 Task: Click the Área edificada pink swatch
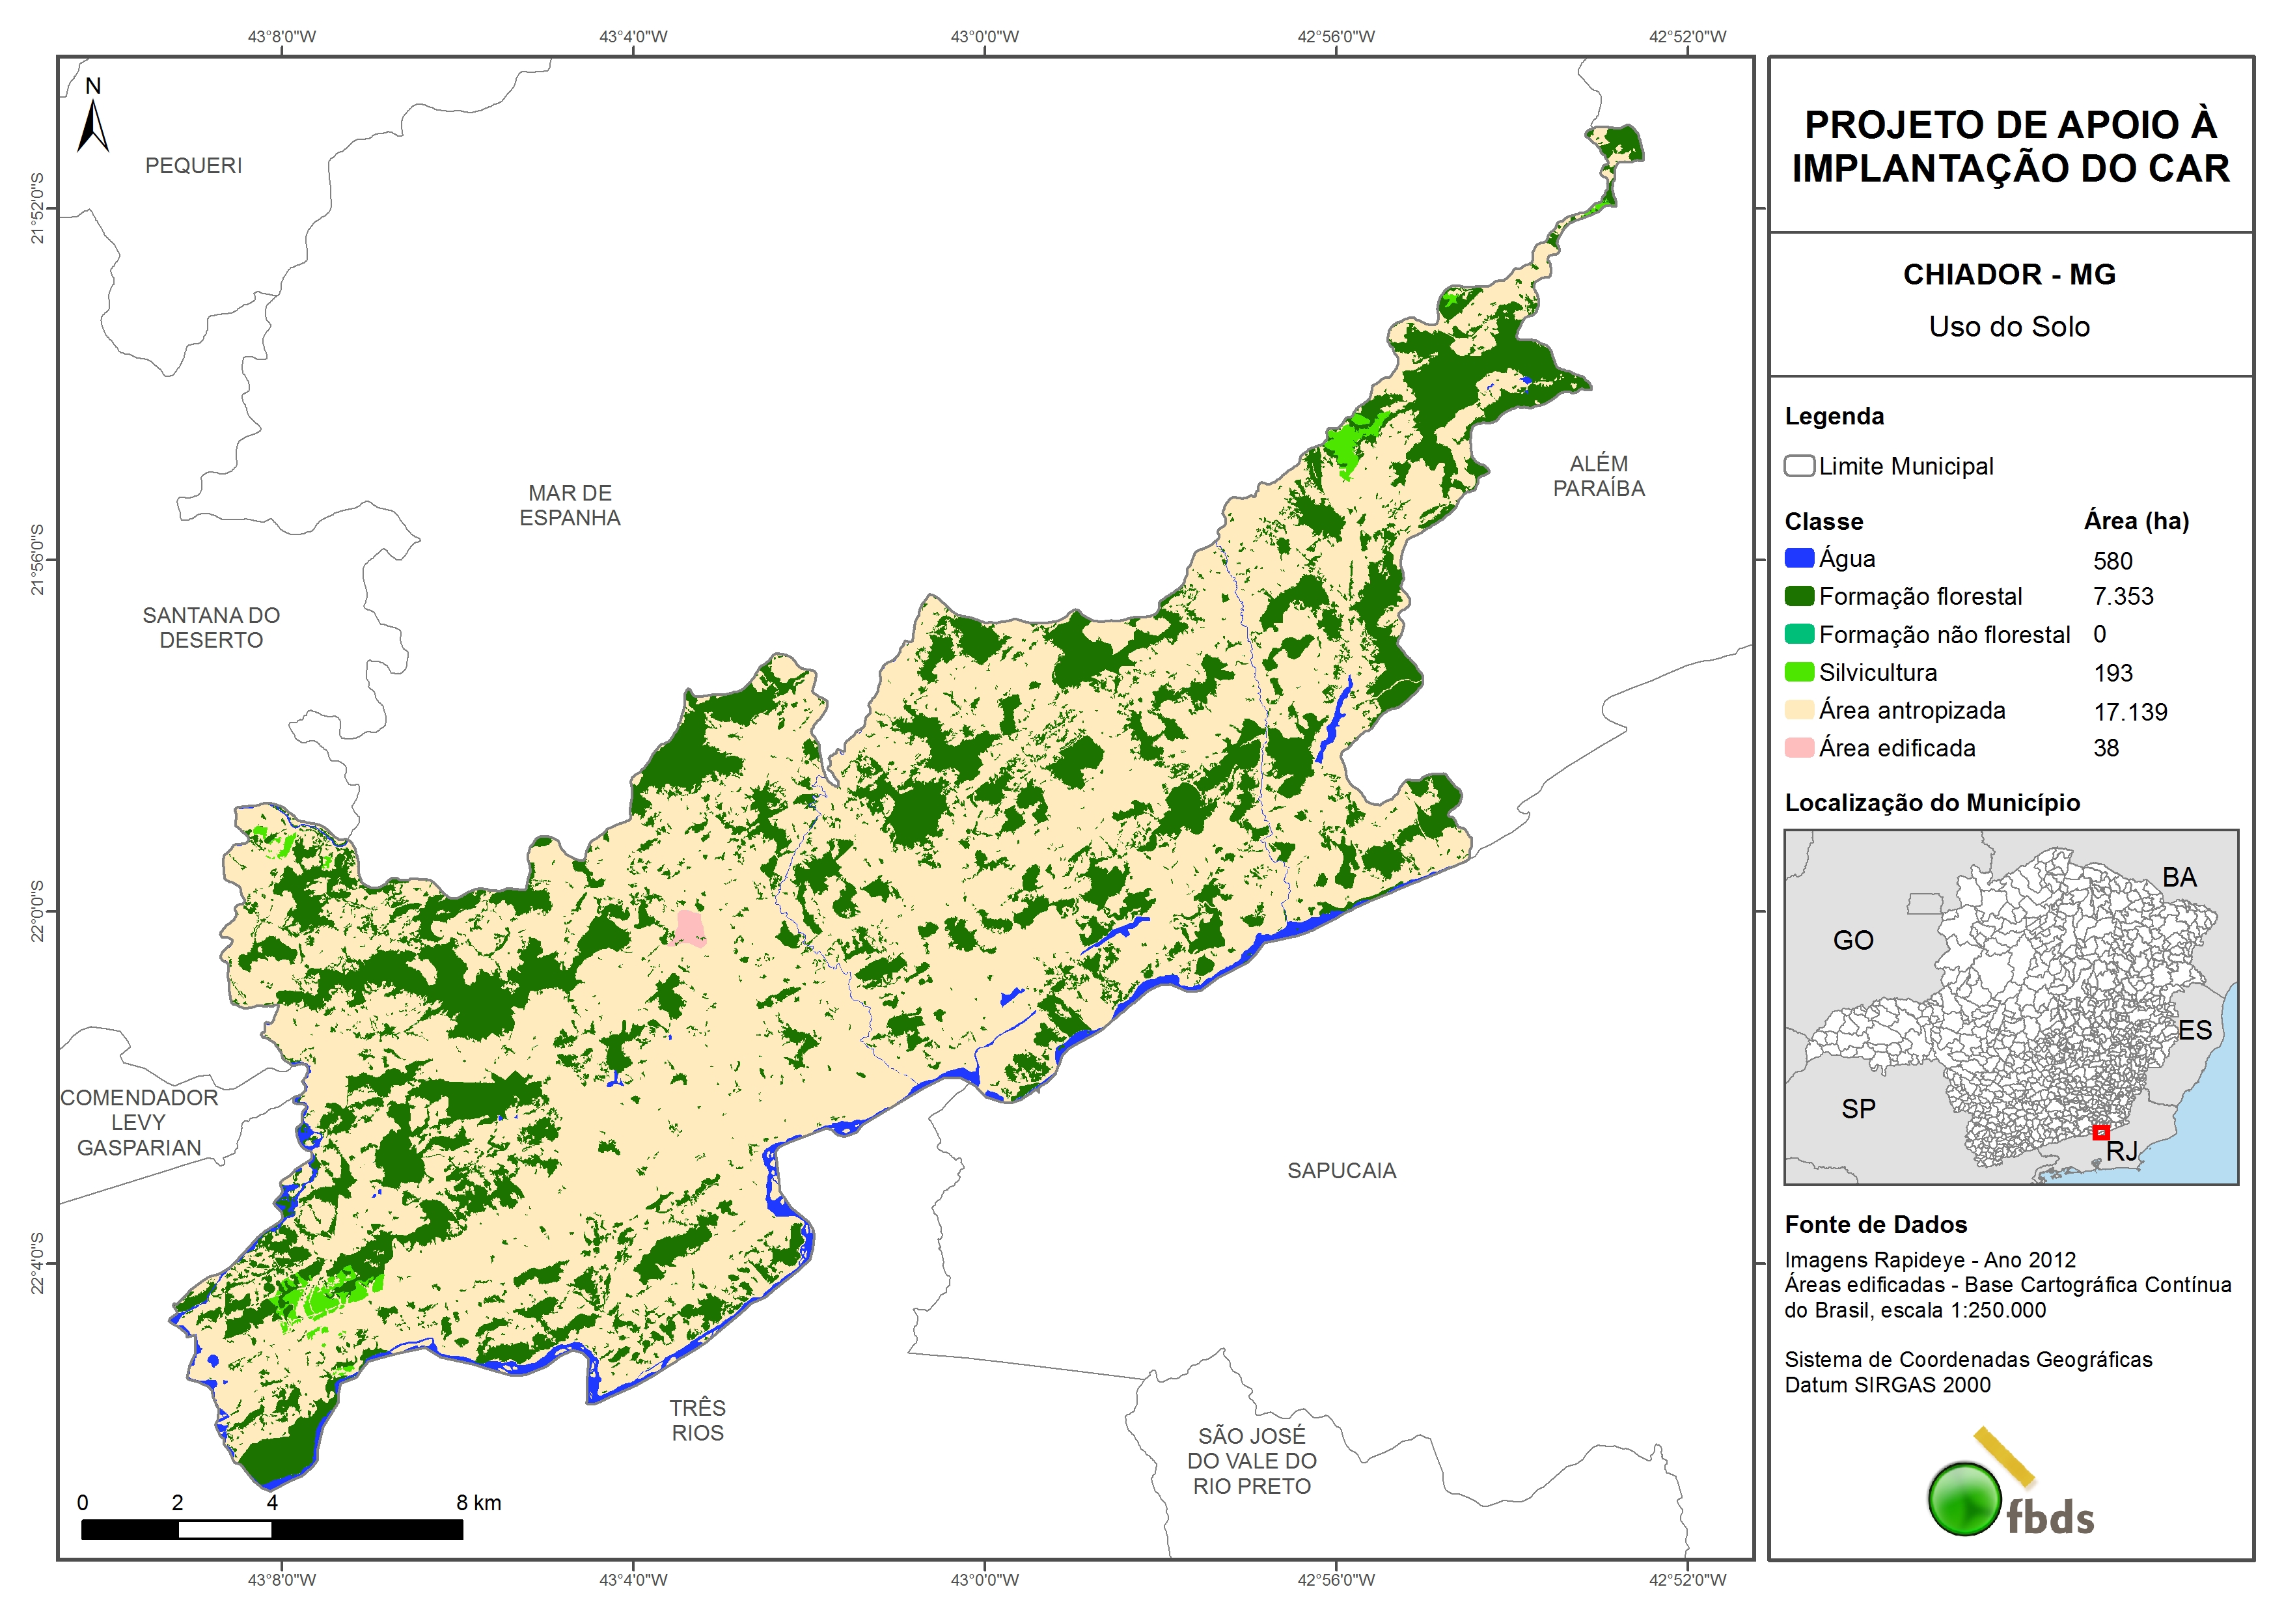1798,747
